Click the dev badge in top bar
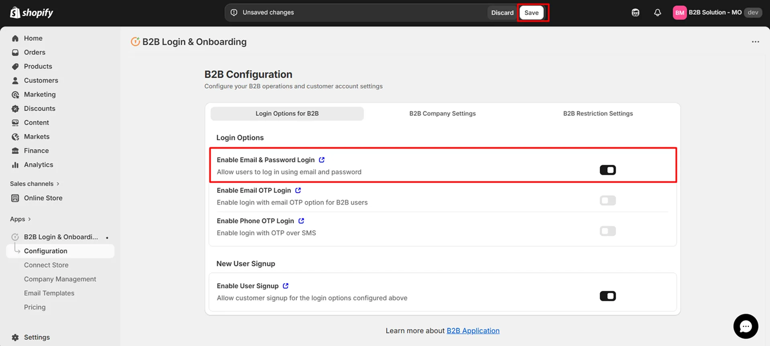Viewport: 770px width, 346px height. coord(753,12)
